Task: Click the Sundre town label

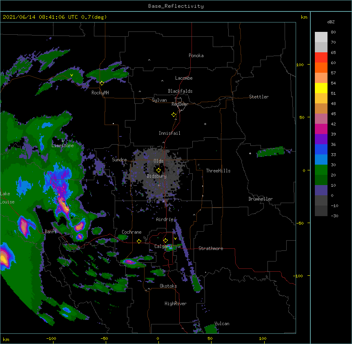Action: (x=119, y=160)
